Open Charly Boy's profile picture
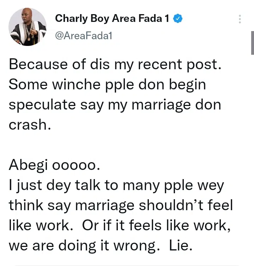 pyautogui.click(x=28, y=27)
